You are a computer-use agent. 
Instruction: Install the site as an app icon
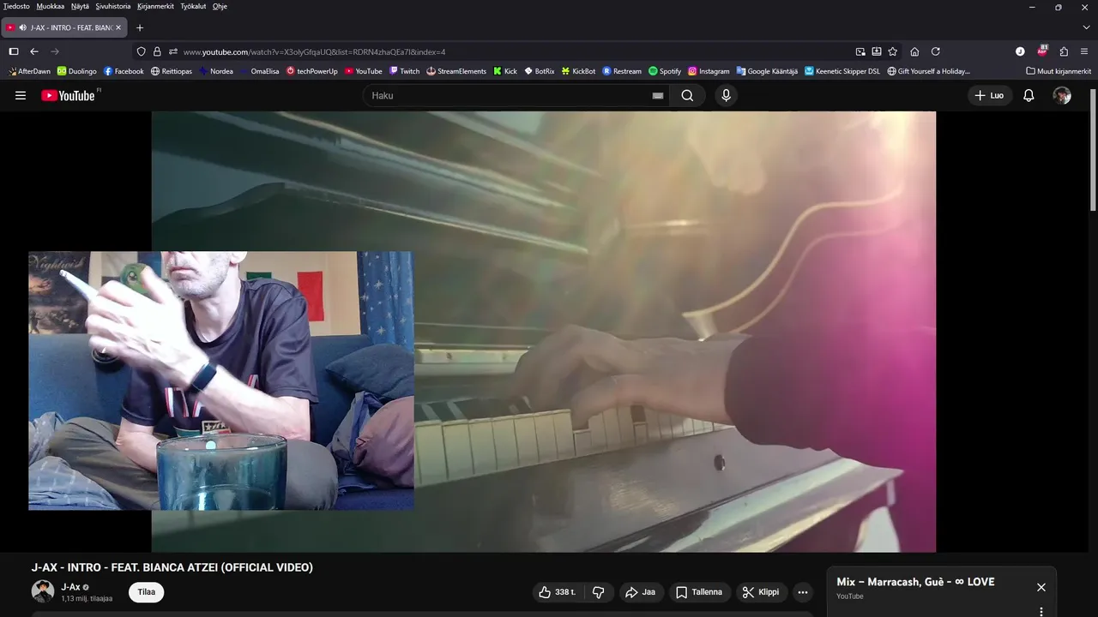pyautogui.click(x=877, y=51)
